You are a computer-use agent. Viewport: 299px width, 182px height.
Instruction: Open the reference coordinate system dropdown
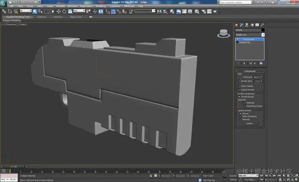79,11
